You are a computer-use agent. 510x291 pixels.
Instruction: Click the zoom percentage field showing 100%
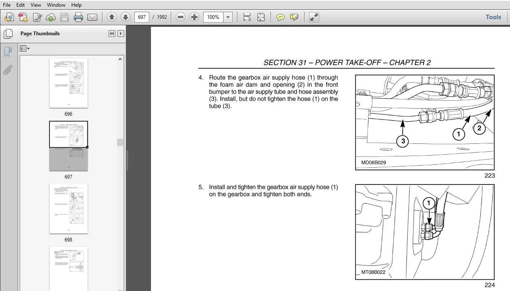tap(213, 17)
